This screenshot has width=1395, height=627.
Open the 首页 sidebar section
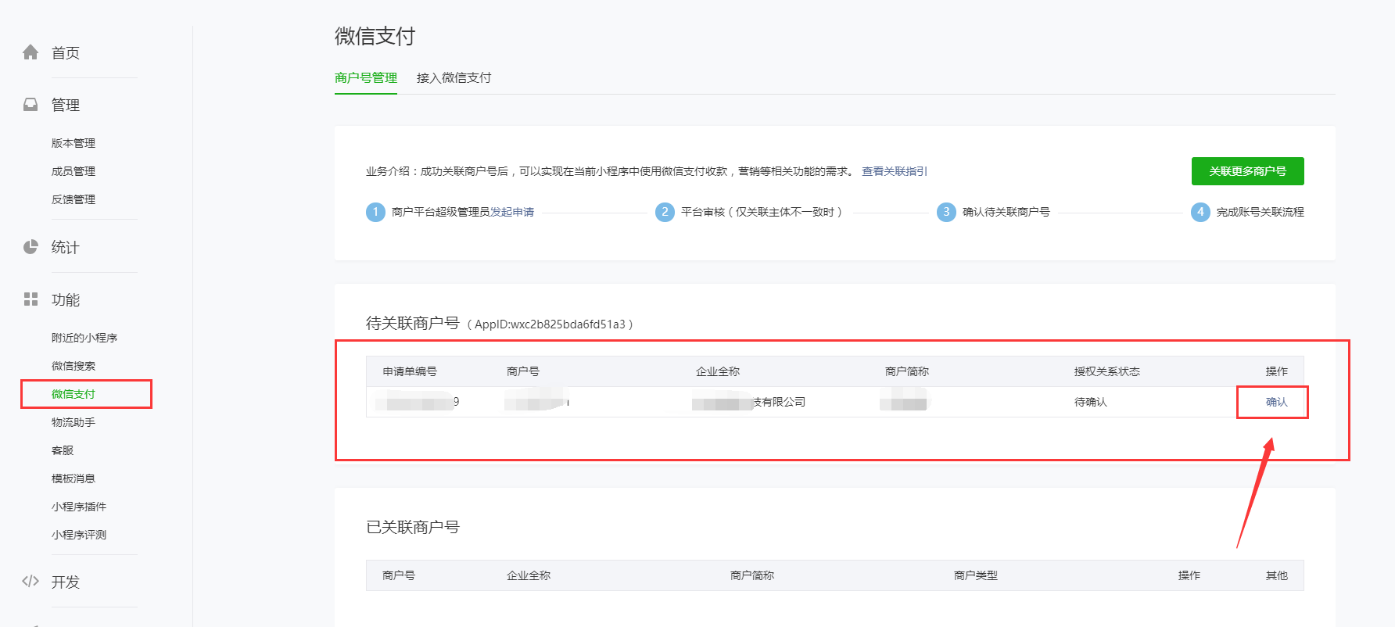click(66, 53)
